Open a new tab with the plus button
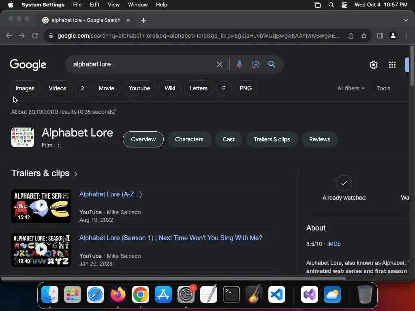 (143, 20)
